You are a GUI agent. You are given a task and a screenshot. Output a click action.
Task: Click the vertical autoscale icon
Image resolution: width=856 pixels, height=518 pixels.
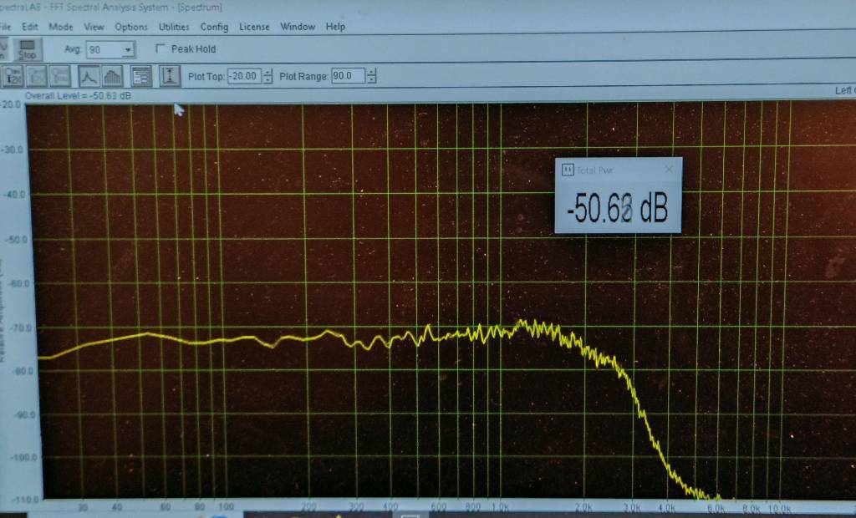[170, 76]
